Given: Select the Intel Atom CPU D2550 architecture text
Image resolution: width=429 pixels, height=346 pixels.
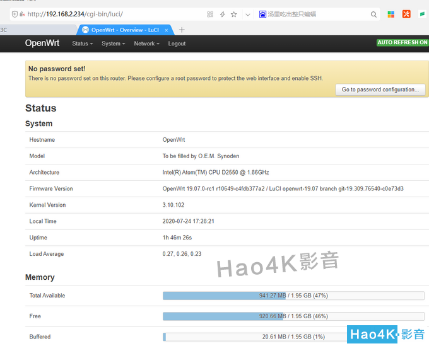Looking at the screenshot, I should [x=216, y=173].
